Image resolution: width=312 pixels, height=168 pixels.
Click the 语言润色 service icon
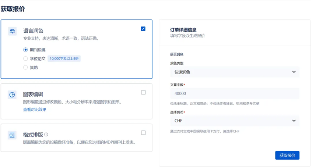[x=12, y=31]
